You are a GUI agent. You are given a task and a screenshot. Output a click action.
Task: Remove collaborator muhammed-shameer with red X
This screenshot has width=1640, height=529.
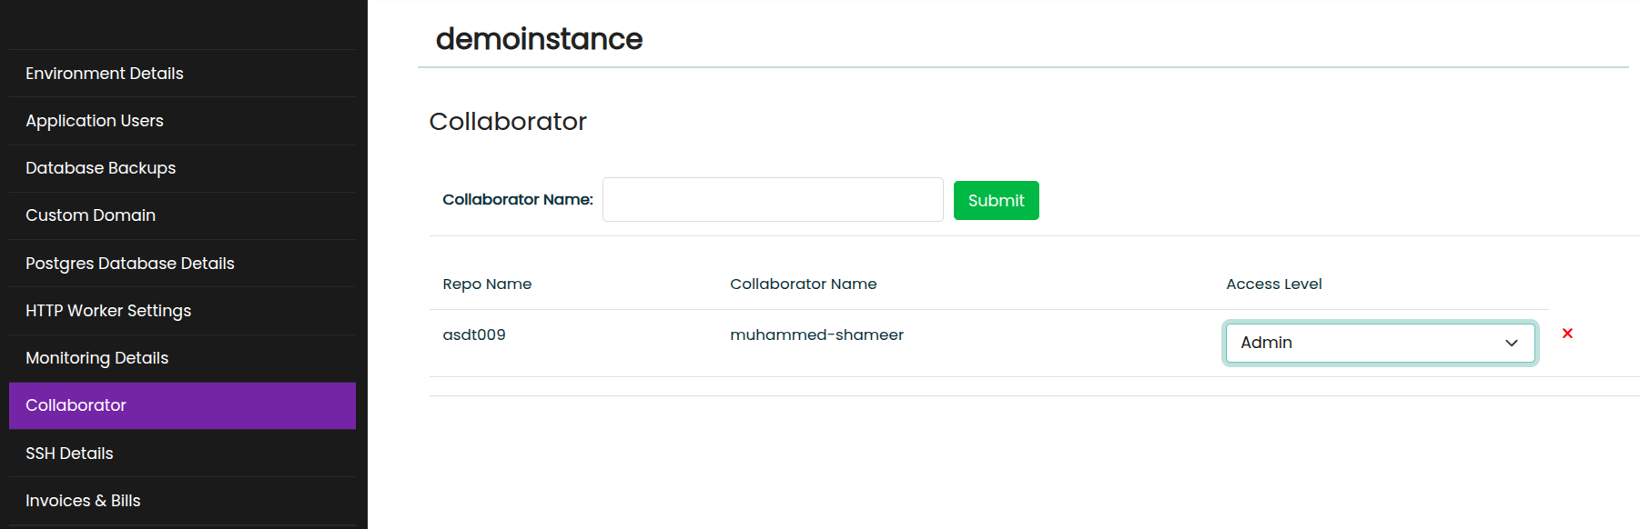point(1567,334)
